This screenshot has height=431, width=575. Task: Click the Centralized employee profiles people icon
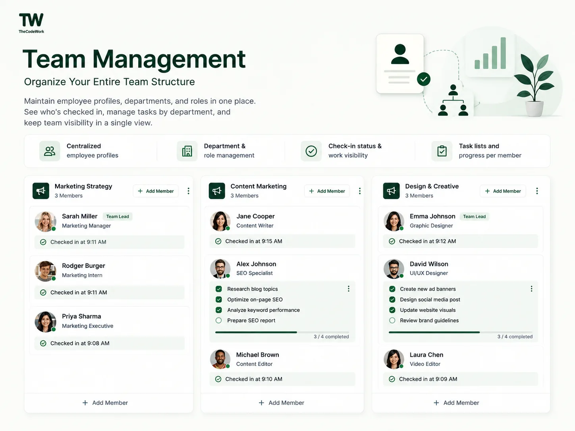[50, 151]
